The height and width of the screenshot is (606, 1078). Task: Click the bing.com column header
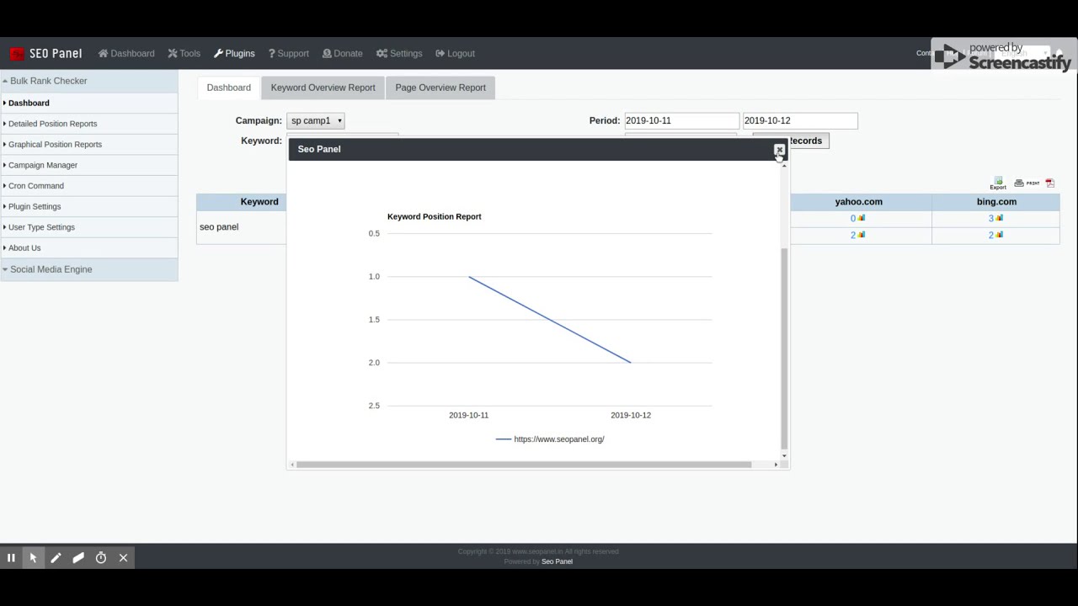pos(996,202)
